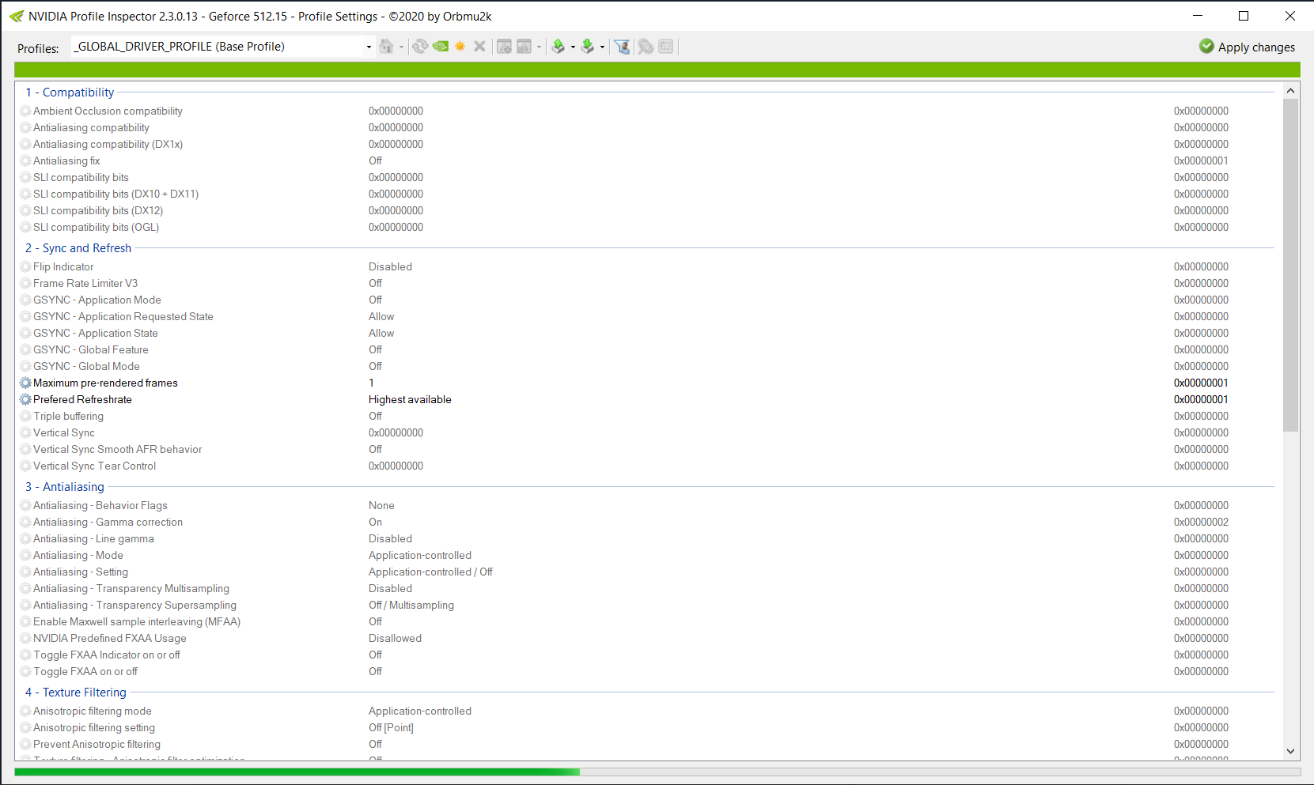
Task: Click the gear icon beside Antialiasing fix
Action: click(25, 160)
